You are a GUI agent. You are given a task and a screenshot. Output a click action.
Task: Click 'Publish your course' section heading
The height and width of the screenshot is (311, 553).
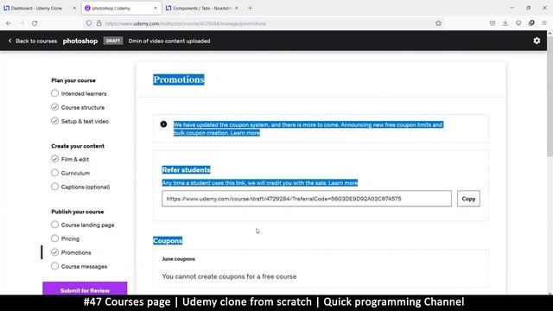coord(78,212)
